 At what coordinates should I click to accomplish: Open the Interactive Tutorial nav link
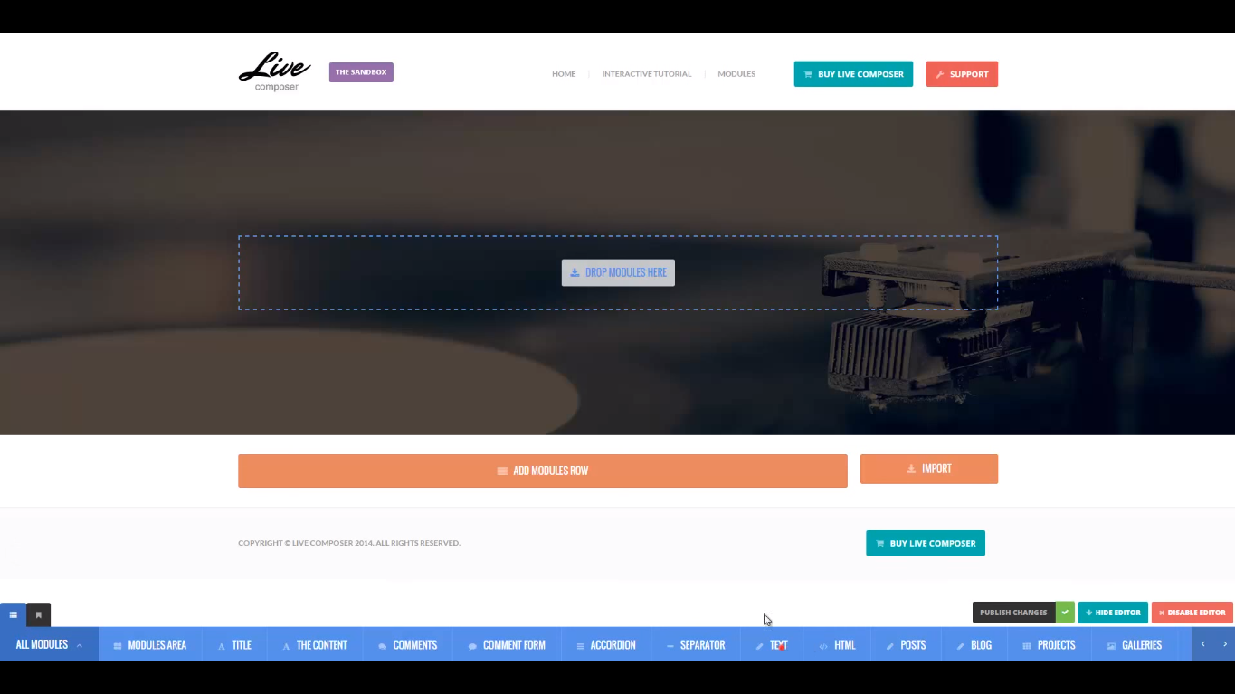[x=647, y=74]
